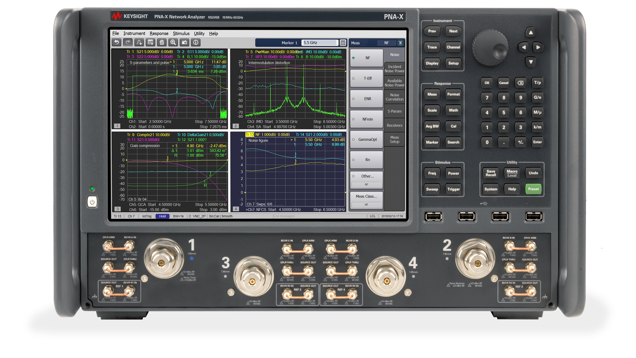
Task: Click the green Preset hardware button
Action: click(x=533, y=189)
